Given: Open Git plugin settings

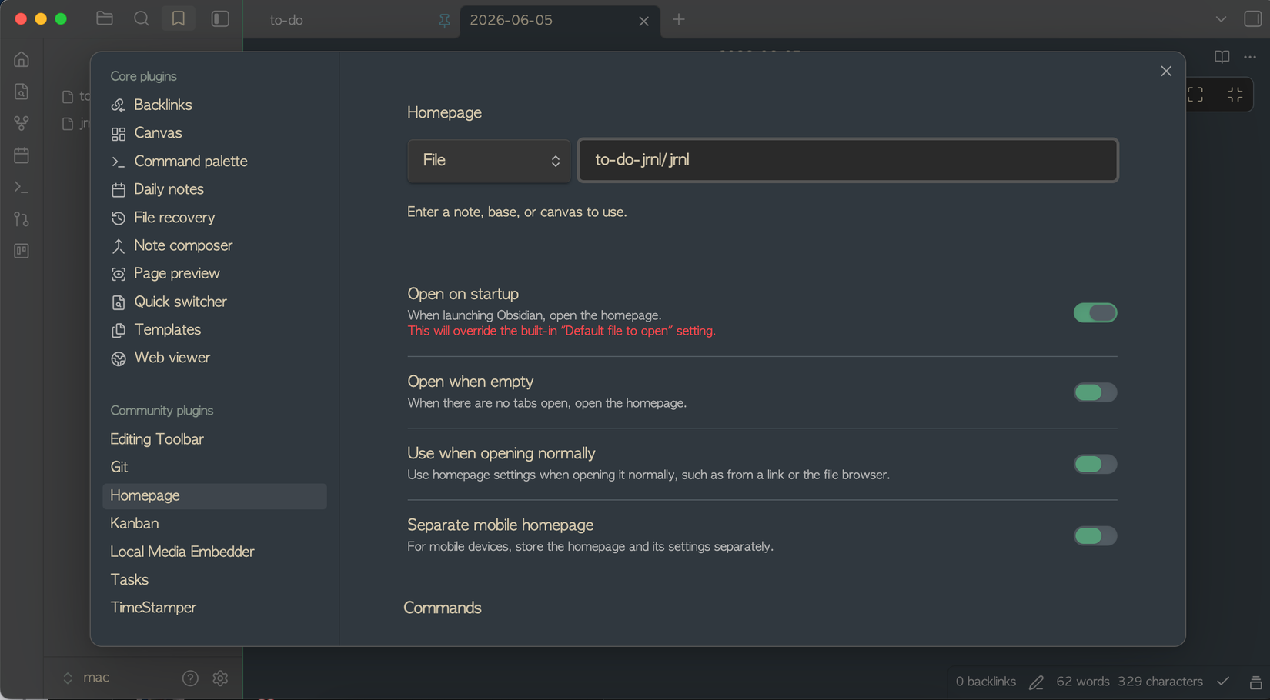Looking at the screenshot, I should point(214,467).
